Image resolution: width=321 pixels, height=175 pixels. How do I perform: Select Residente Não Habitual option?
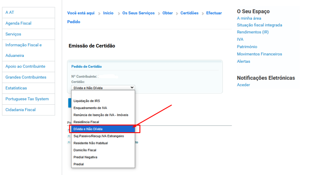click(x=91, y=143)
